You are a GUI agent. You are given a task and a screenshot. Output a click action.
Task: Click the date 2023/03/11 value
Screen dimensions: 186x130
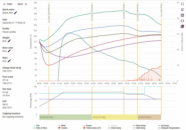coord(14,23)
